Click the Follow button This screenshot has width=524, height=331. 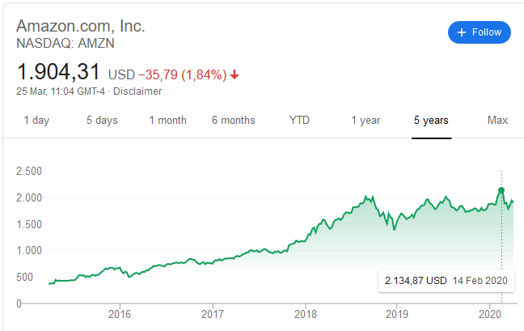coord(480,32)
